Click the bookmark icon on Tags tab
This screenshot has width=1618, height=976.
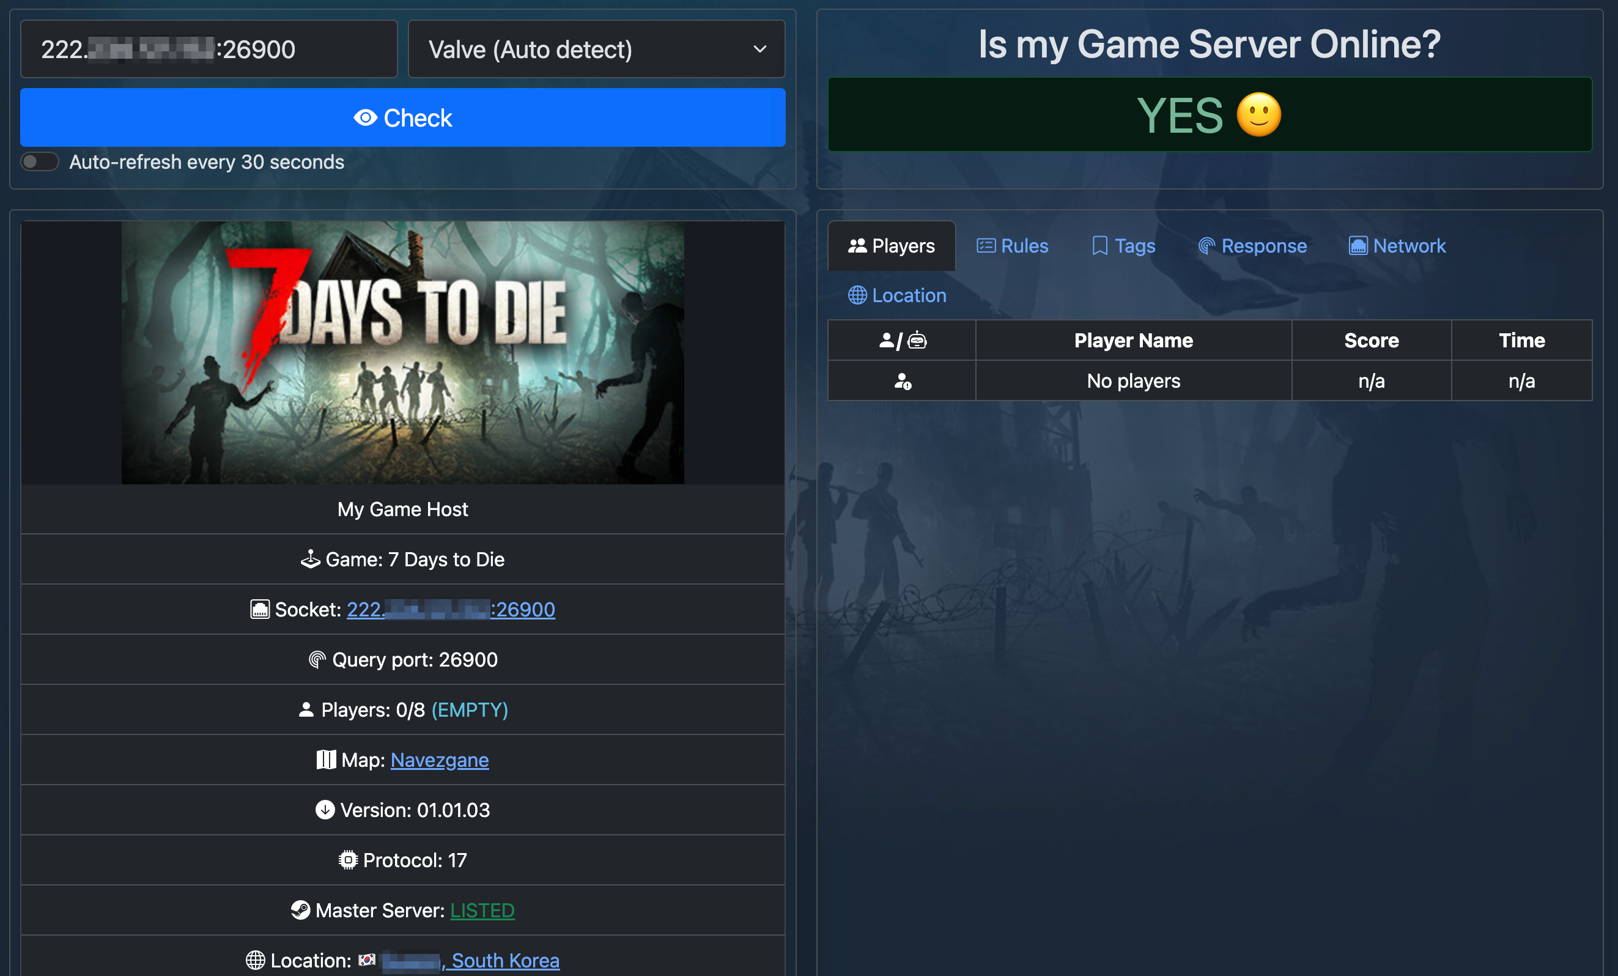pos(1100,246)
